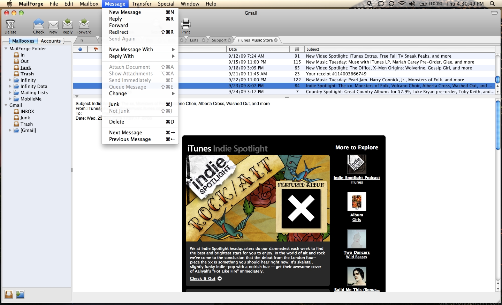The height and width of the screenshot is (305, 502).
Task: Open the bold Junk mailbox under MailForge Folder
Action: (26, 67)
